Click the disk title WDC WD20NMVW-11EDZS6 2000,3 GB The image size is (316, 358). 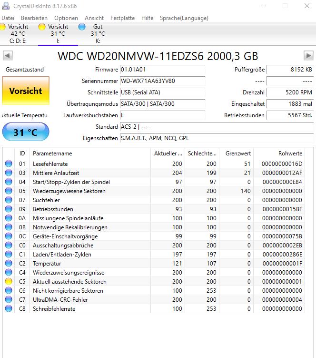[158, 56]
